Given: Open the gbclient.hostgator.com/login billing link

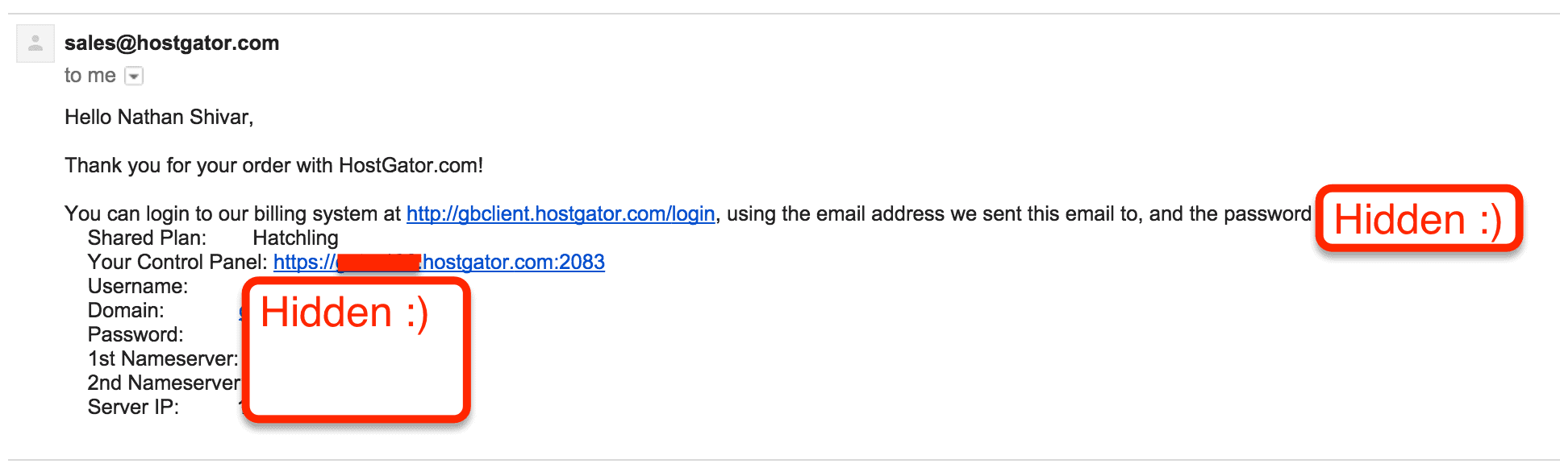Looking at the screenshot, I should pyautogui.click(x=561, y=214).
